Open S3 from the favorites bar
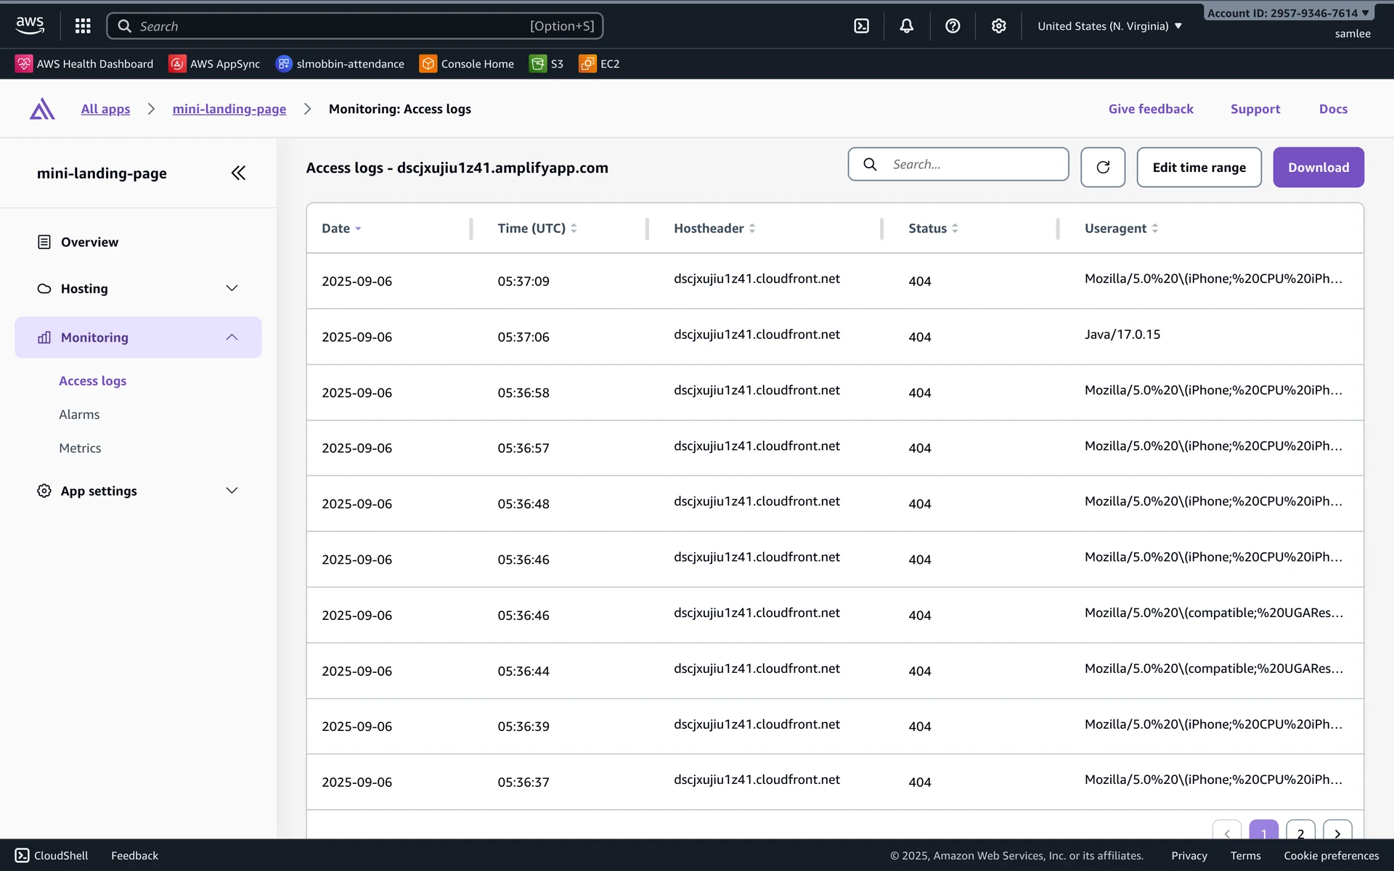 pyautogui.click(x=547, y=64)
